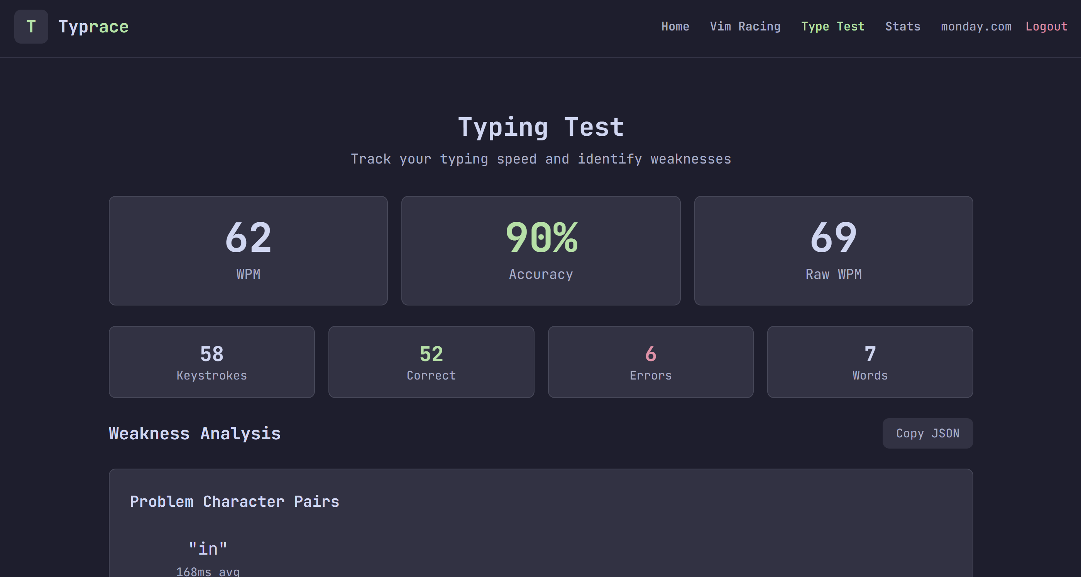Click the Problem Character Pairs heading

234,501
